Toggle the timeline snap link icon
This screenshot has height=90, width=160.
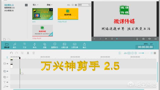tap(7, 57)
